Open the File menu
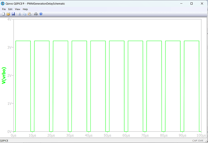 click(x=4, y=9)
